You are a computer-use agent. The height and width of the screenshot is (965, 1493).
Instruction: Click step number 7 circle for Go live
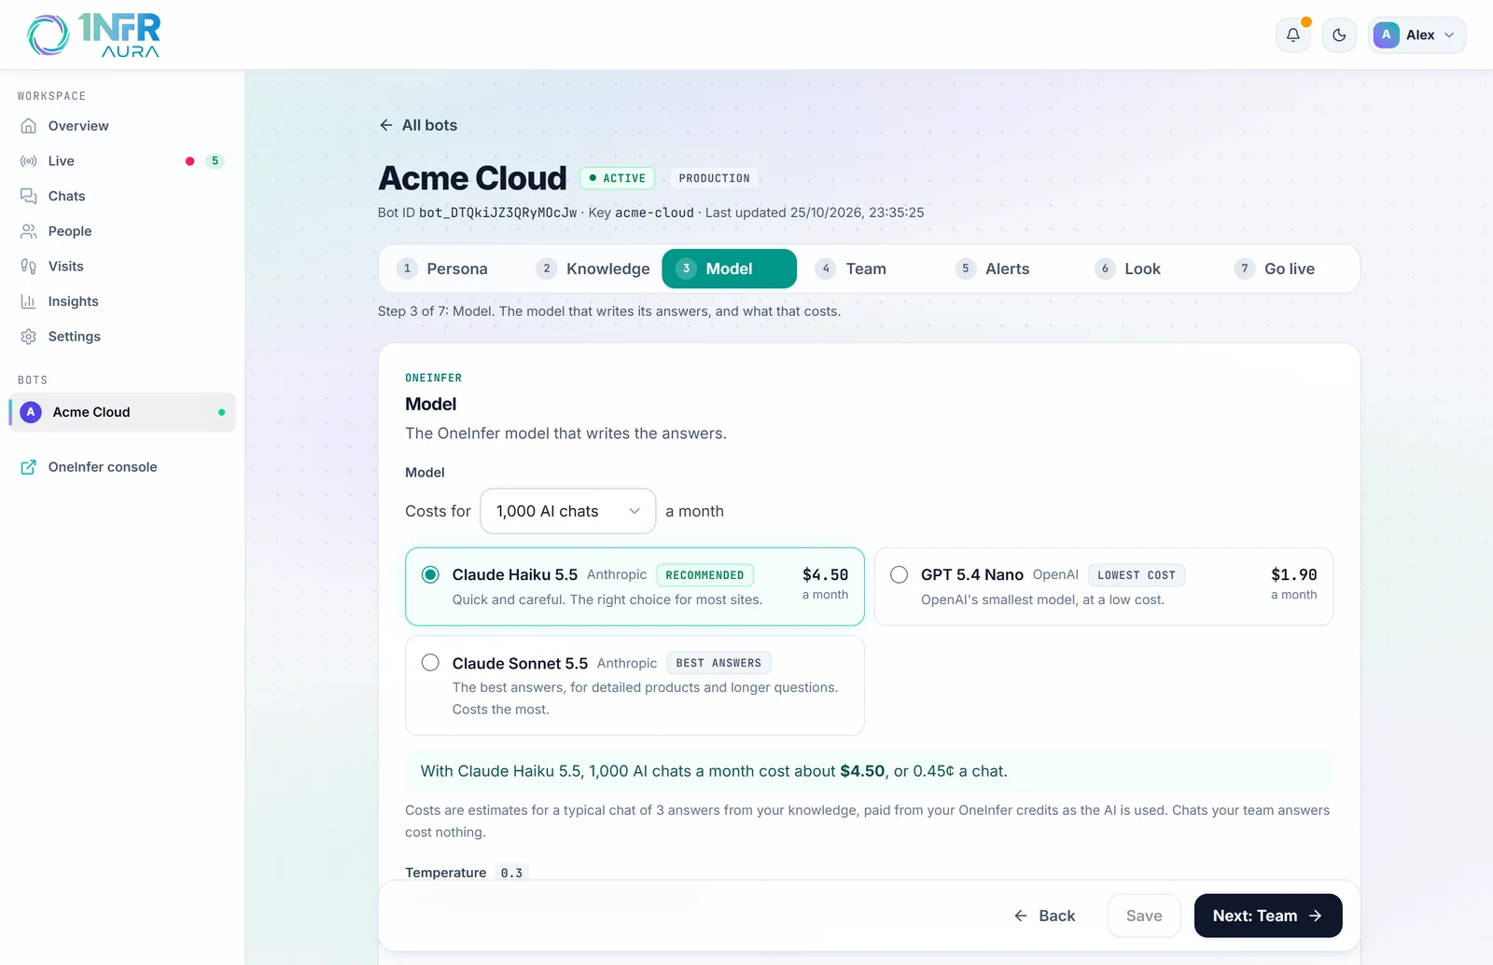pos(1245,269)
